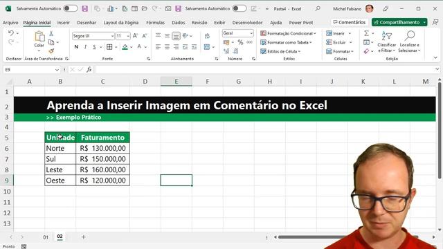Viewport: 443px width, 249px height.
Task: Click the macro record icon in status bar
Action: point(24,246)
